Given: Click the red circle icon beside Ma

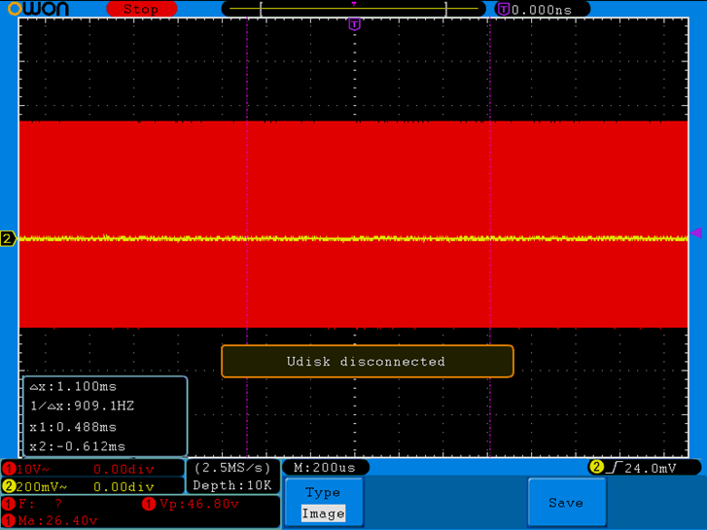Looking at the screenshot, I should click(9, 520).
